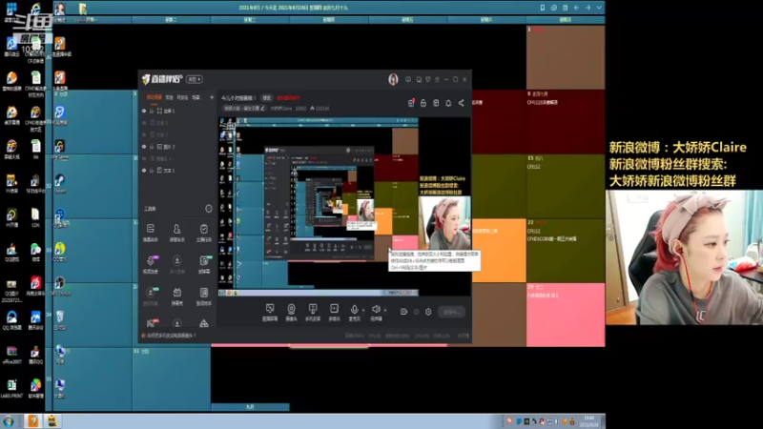Click the record icon beside the speaker
Screen dimensions: 763x429
pyautogui.click(x=403, y=312)
